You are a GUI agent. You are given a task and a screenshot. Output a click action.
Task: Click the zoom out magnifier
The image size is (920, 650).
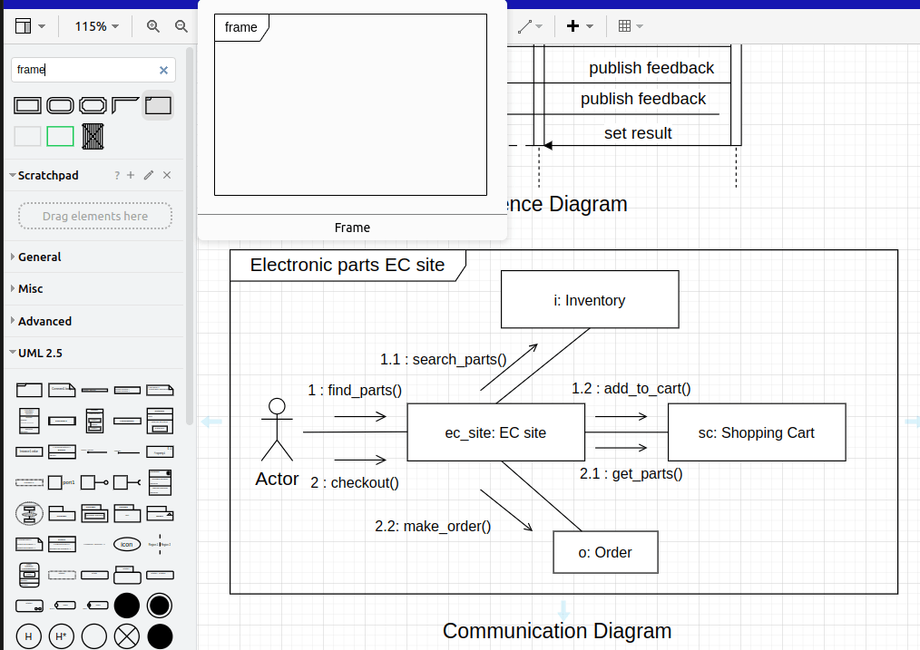click(181, 25)
